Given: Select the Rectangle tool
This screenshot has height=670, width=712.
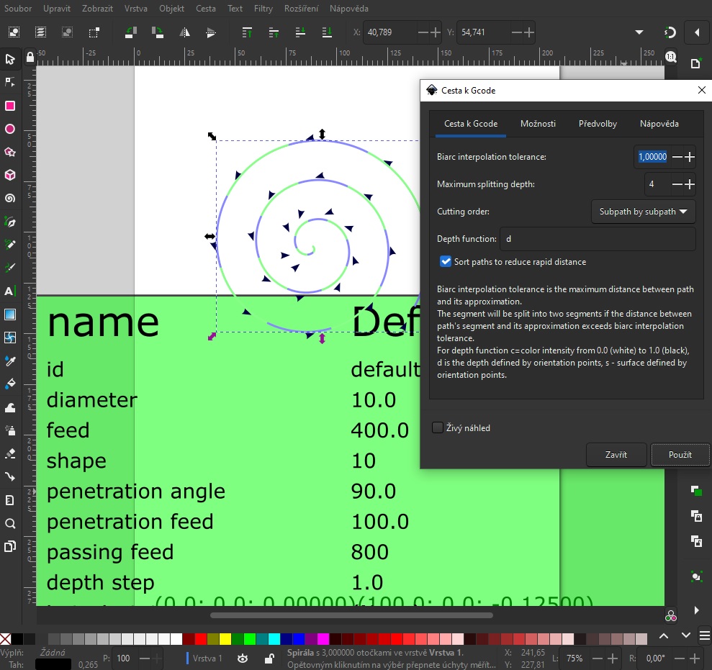Looking at the screenshot, I should coord(10,106).
